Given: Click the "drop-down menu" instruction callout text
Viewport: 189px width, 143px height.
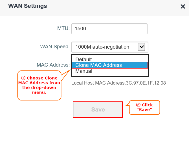Looking at the screenshot, I should (x=39, y=89).
